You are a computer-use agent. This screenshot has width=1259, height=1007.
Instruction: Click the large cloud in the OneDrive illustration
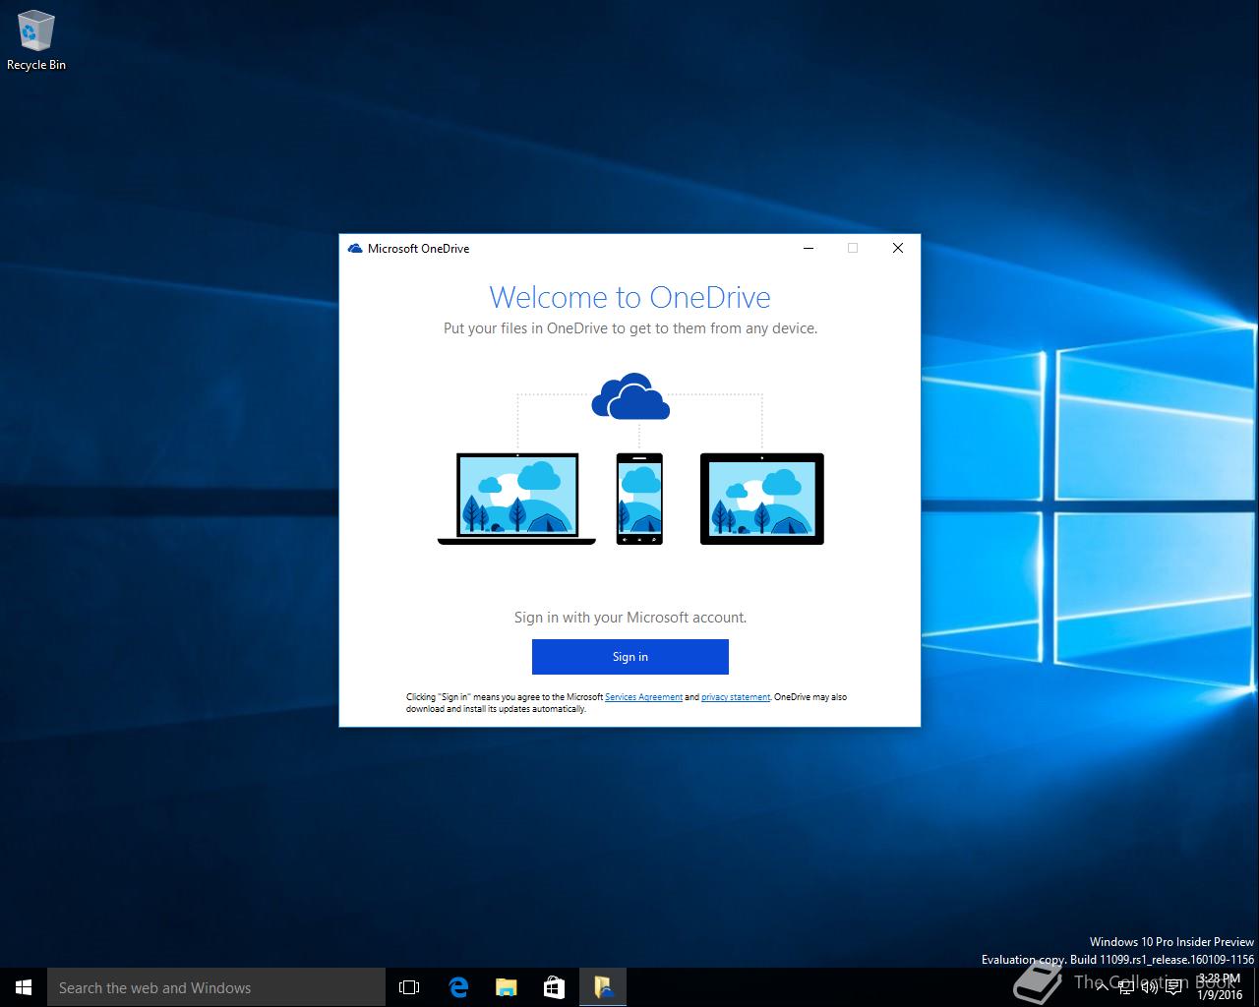[x=630, y=396]
